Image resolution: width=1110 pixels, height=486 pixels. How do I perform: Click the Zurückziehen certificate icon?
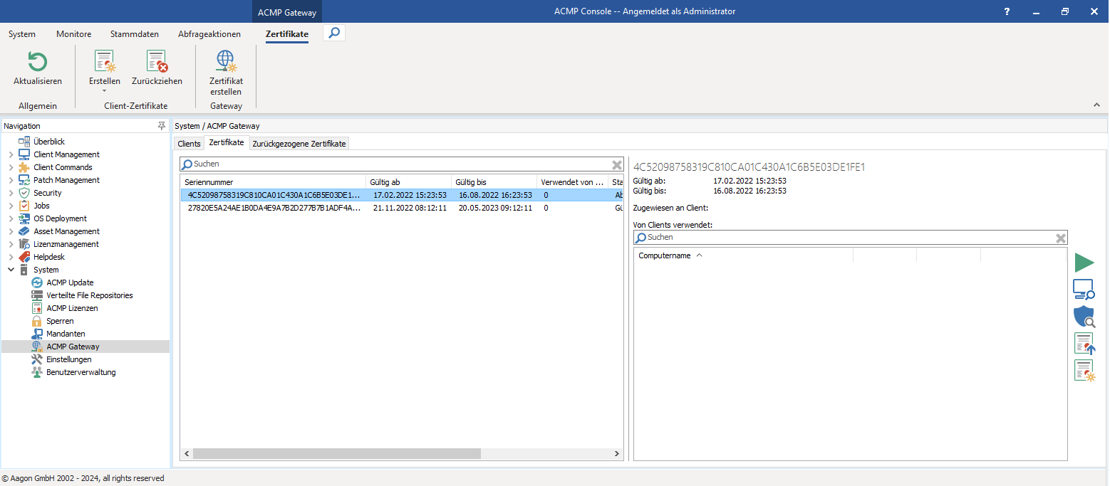click(x=157, y=62)
